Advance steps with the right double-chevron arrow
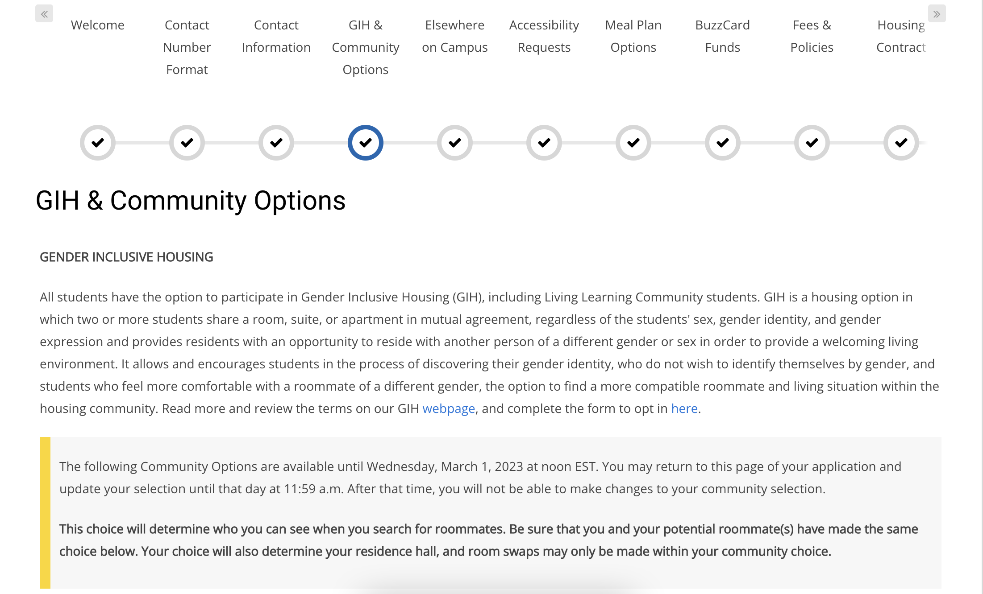Screen dimensions: 983x594 pyautogui.click(x=937, y=14)
